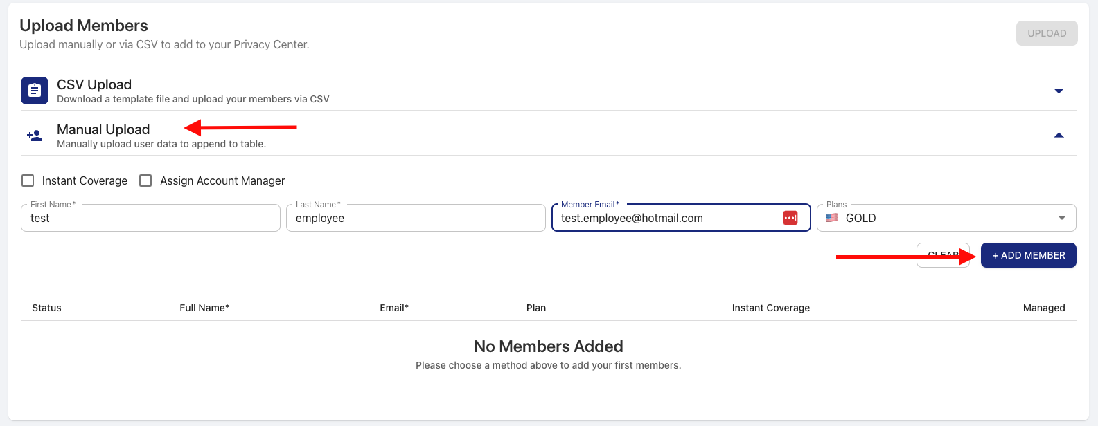Click the Full Name column header

[x=204, y=308]
